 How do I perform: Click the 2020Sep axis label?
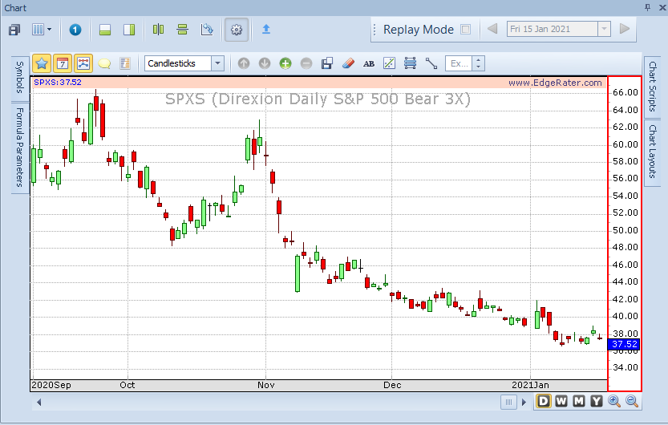tap(51, 385)
